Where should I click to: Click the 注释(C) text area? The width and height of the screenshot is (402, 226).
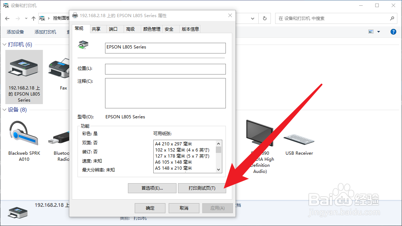pos(165,93)
